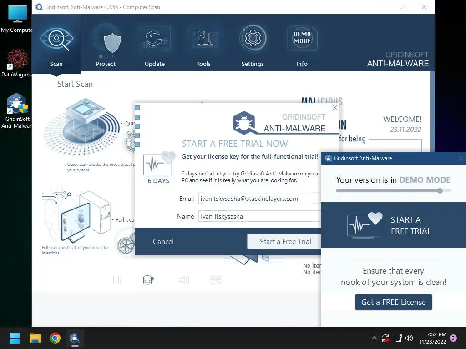Screen dimensions: 466x349
Task: Click the heartbeat monitor icon in popup
Action: [365, 225]
